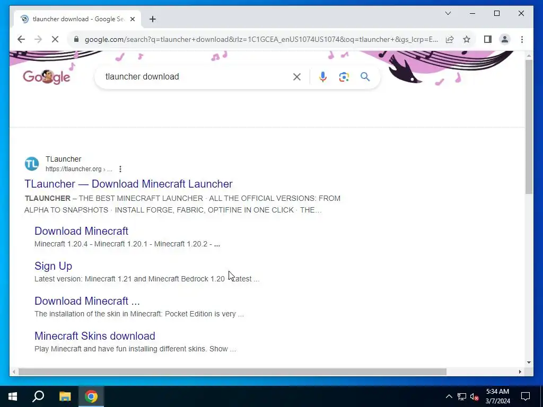This screenshot has height=407, width=543.
Task: Open the Chrome side panel icon
Action: [x=488, y=39]
